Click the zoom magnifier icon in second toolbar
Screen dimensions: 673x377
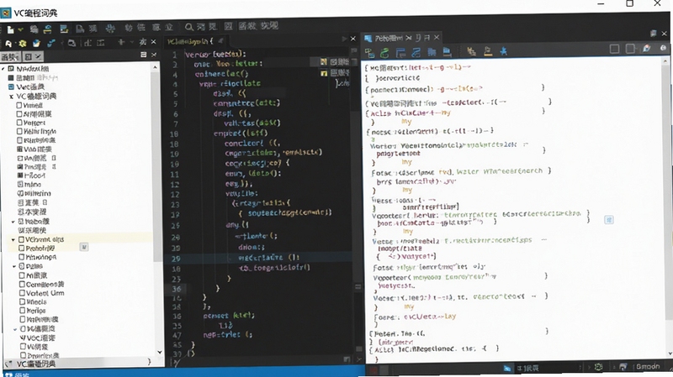tap(72, 43)
